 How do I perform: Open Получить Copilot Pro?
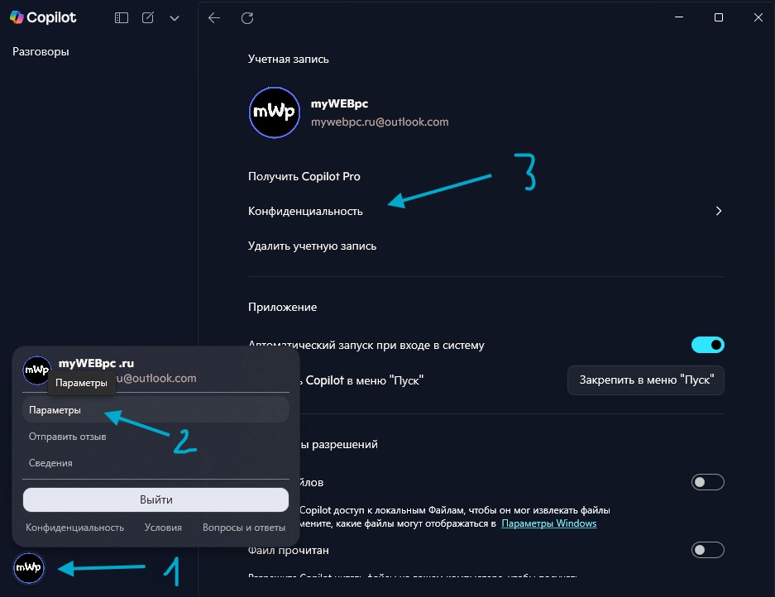pos(304,176)
